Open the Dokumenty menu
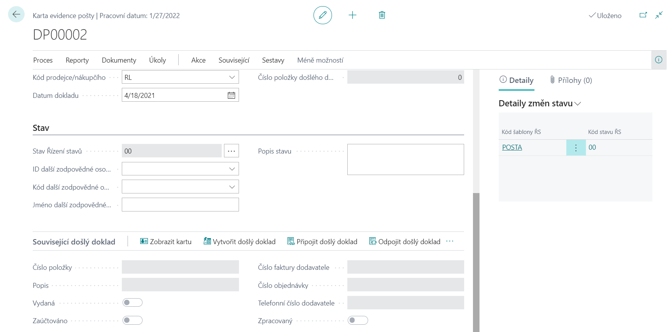The height and width of the screenshot is (332, 667). coord(119,60)
